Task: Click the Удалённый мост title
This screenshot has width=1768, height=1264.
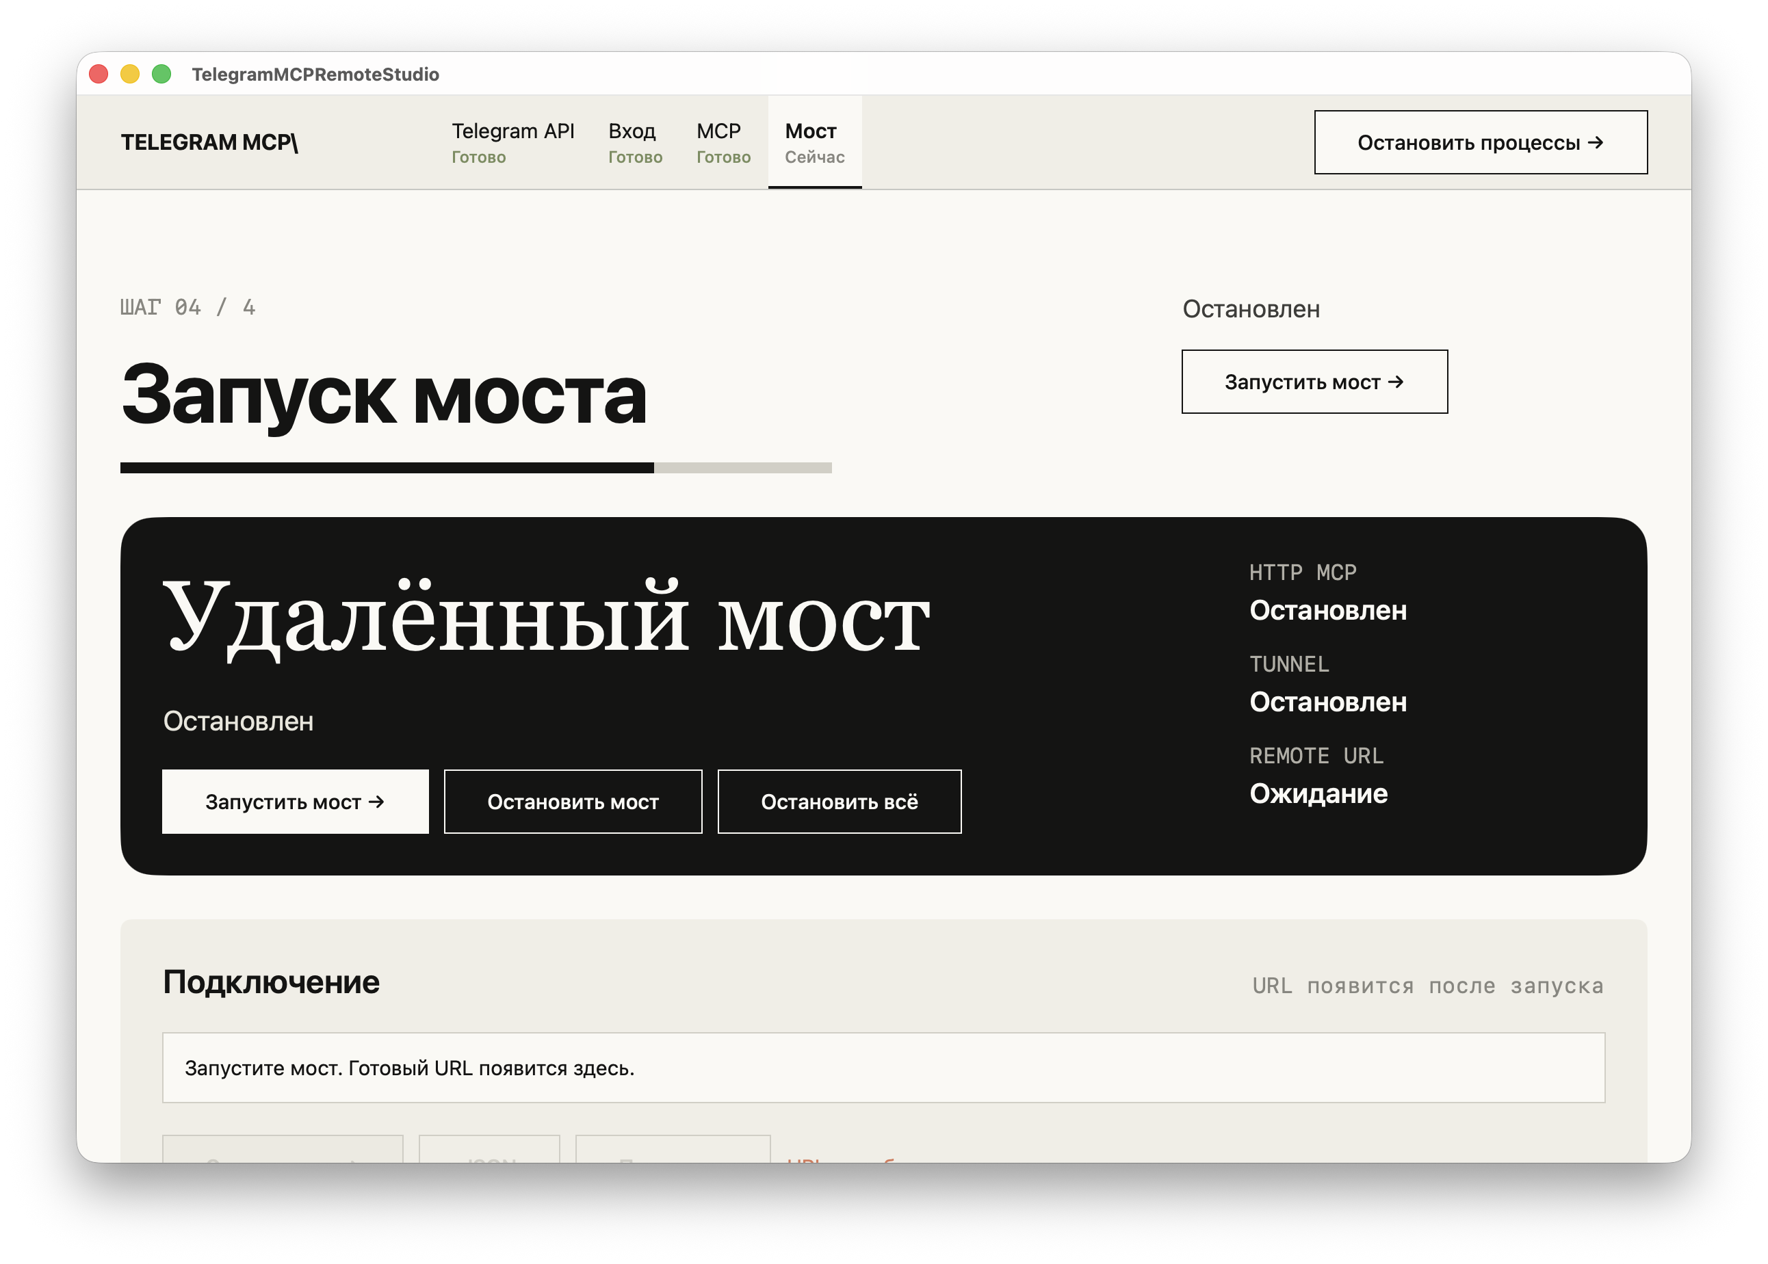Action: click(546, 619)
